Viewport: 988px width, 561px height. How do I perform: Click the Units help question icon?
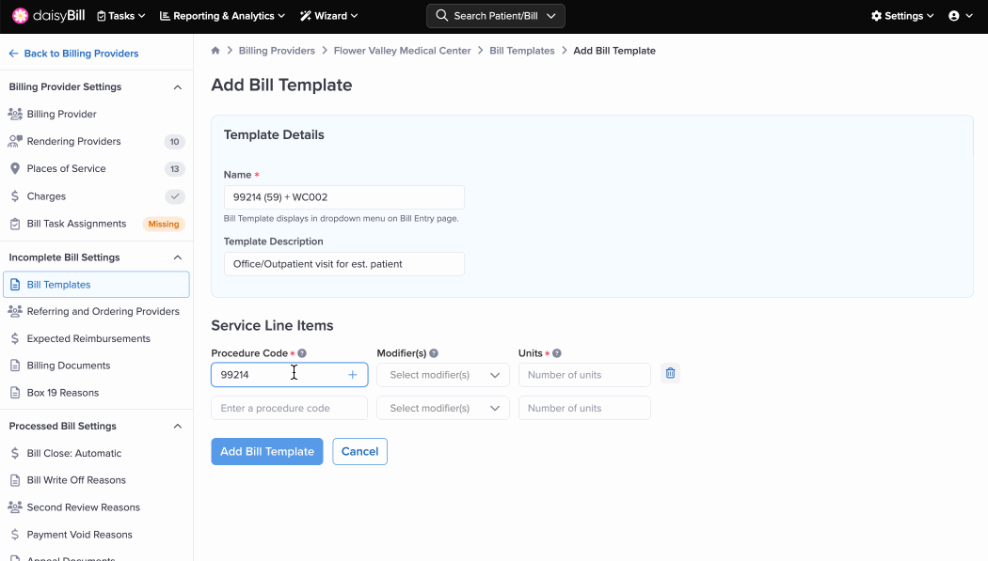coord(557,353)
